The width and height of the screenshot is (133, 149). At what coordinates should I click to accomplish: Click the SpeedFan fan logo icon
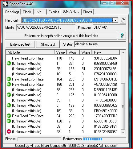[x=5, y=4]
